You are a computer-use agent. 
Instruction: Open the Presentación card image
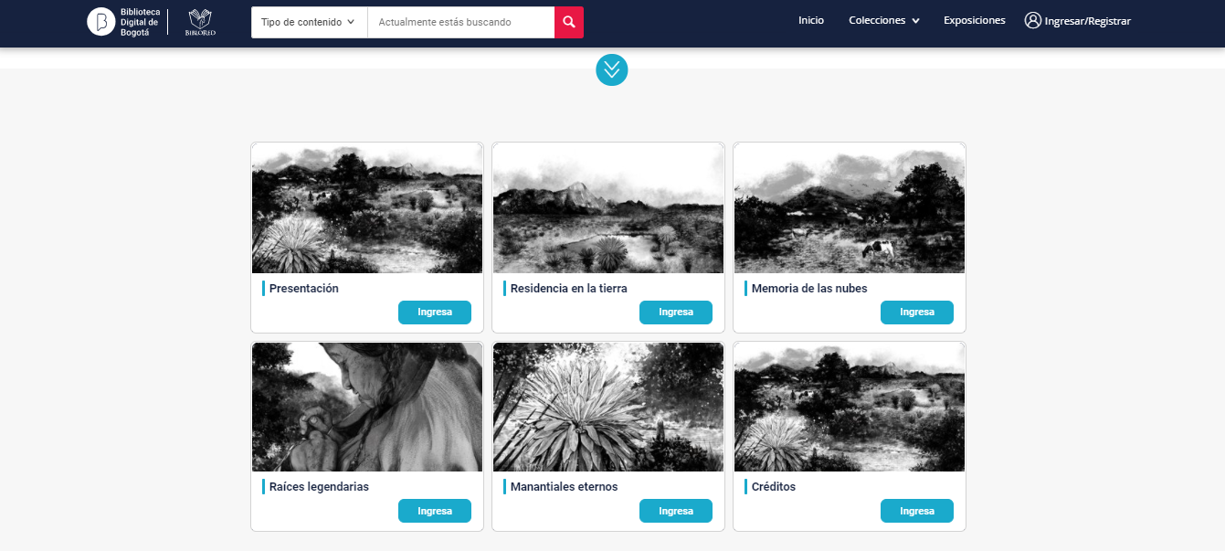click(367, 208)
